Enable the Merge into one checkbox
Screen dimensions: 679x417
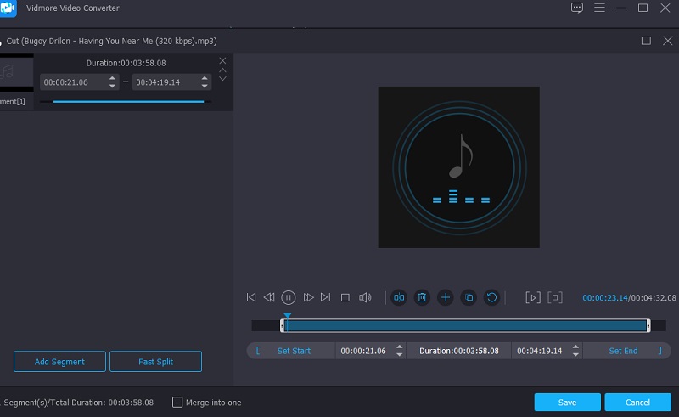tap(177, 402)
